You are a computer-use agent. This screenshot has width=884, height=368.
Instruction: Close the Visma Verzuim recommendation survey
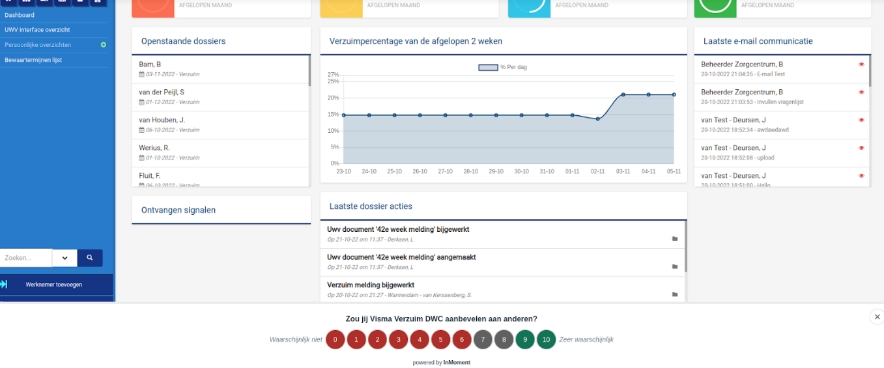[x=876, y=317]
